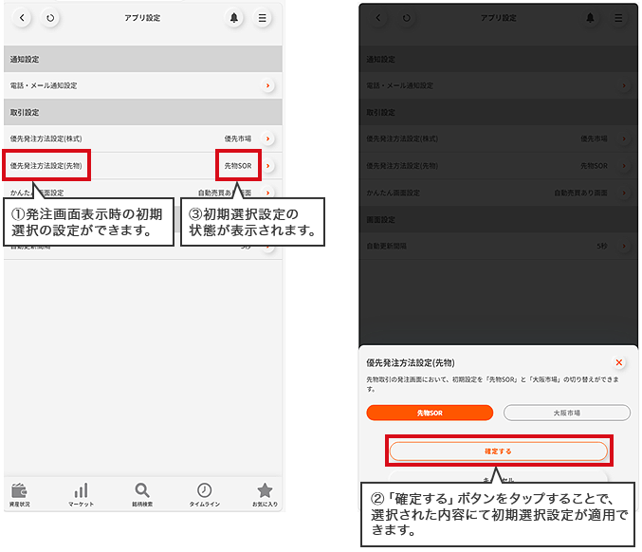Tap dimmed back arrow in right screen
This screenshot has height=552, width=642.
coord(378,18)
